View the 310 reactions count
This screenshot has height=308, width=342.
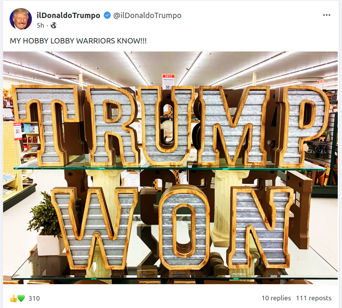(34, 298)
